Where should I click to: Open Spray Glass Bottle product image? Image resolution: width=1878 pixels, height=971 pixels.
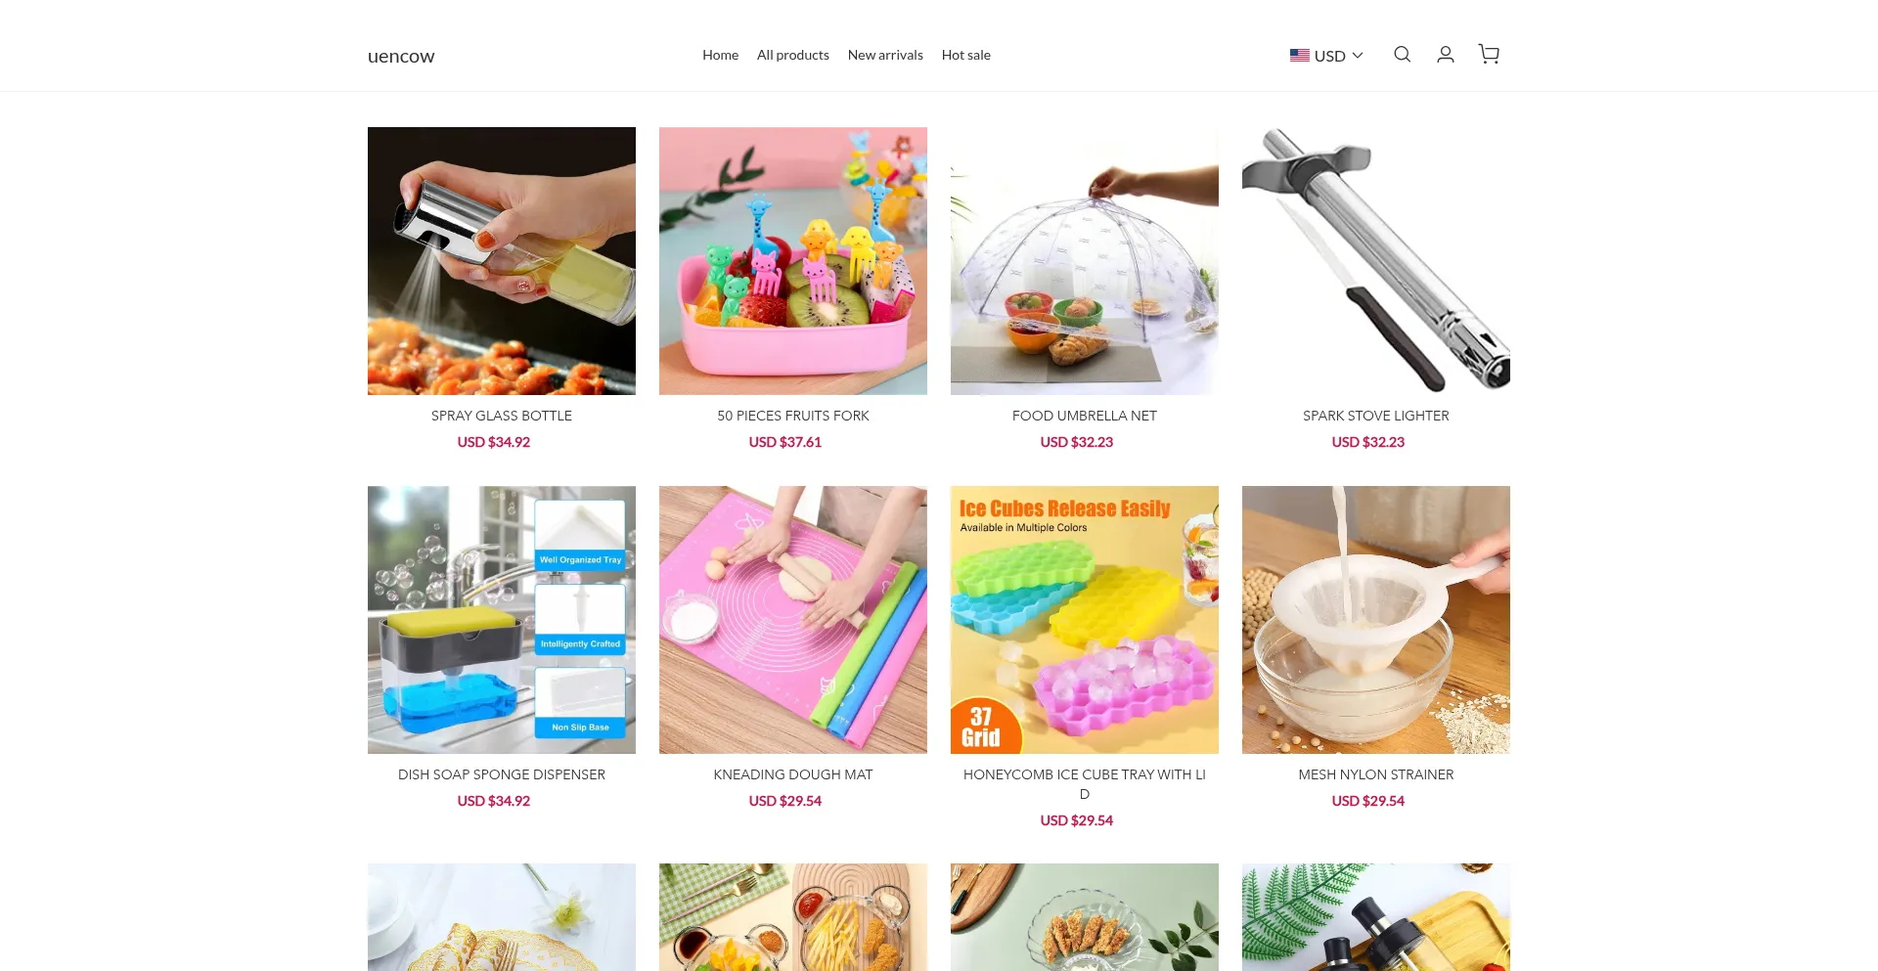coord(502,261)
